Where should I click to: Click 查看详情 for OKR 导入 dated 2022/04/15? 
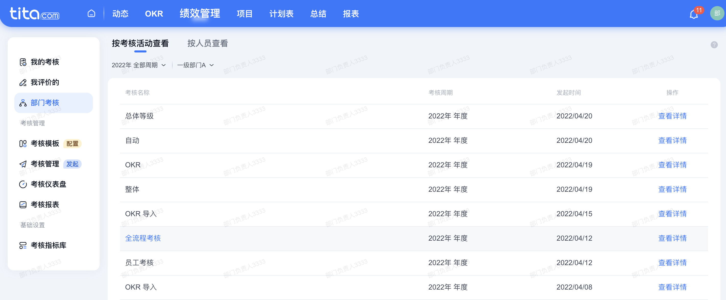tap(672, 214)
